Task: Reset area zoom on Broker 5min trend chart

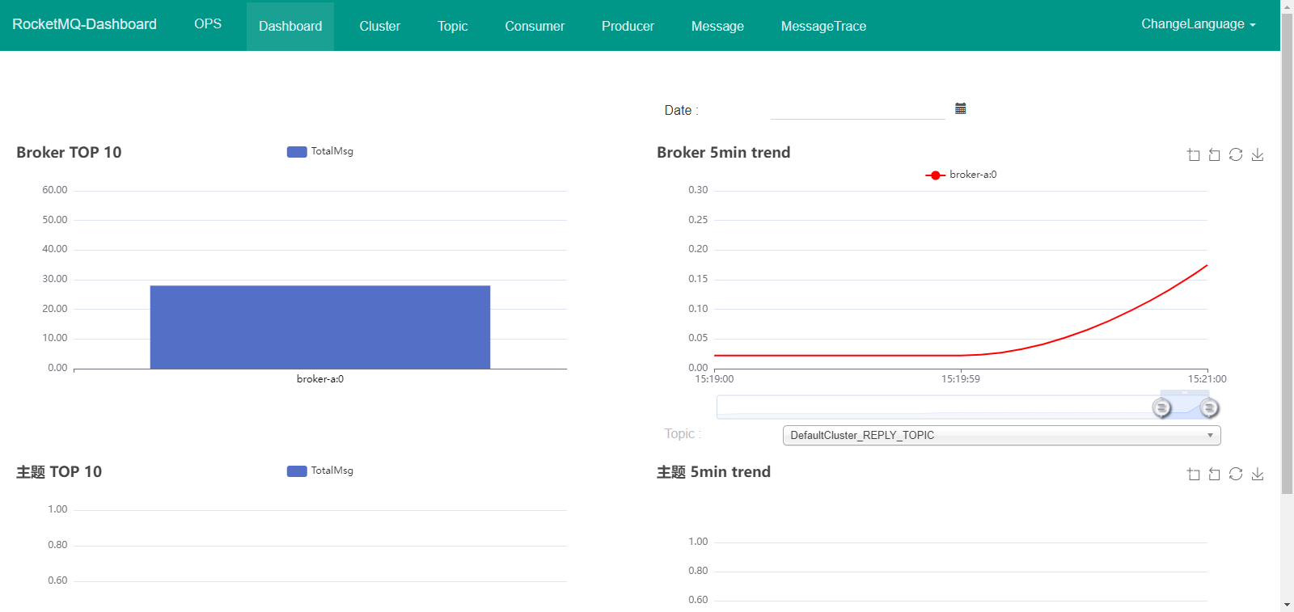Action: 1214,154
